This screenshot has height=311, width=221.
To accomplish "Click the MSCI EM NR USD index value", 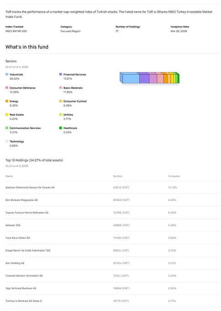I will pyautogui.click(x=16, y=31).
